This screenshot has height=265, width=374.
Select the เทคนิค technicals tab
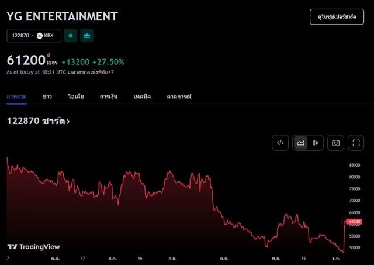tap(142, 97)
